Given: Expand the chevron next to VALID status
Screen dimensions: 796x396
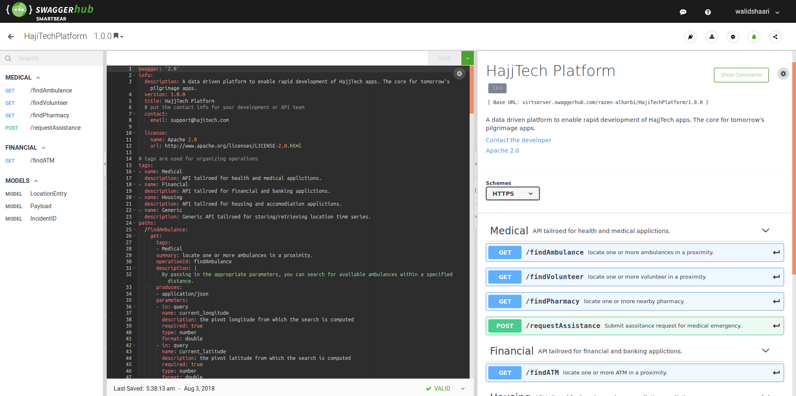Looking at the screenshot, I should (x=463, y=389).
